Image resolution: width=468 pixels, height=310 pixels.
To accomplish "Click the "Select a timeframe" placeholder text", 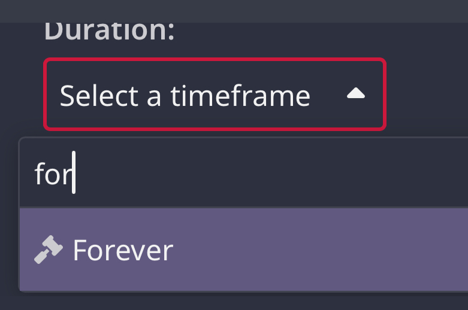I will 185,95.
